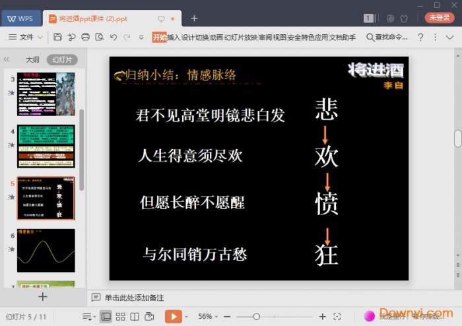Image resolution: width=462 pixels, height=326 pixels.
Task: Add new slide with plus button
Action: click(43, 296)
